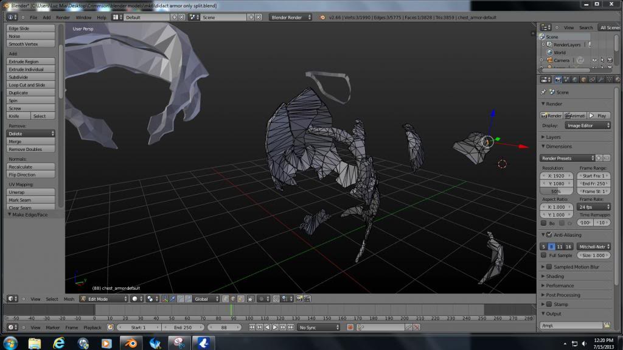Enable Sampled Motion Blur checkbox
Screen dimensions: 623x350
(549, 267)
